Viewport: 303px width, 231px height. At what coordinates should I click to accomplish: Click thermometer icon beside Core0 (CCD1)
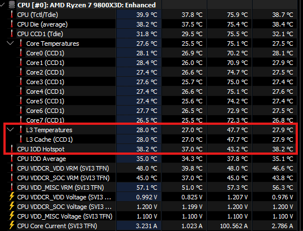point(21,53)
